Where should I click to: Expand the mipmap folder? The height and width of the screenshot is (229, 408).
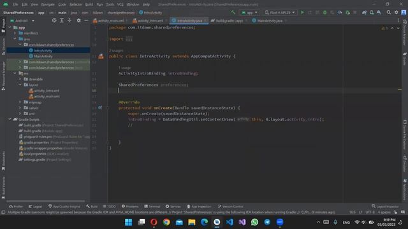[x=20, y=102]
